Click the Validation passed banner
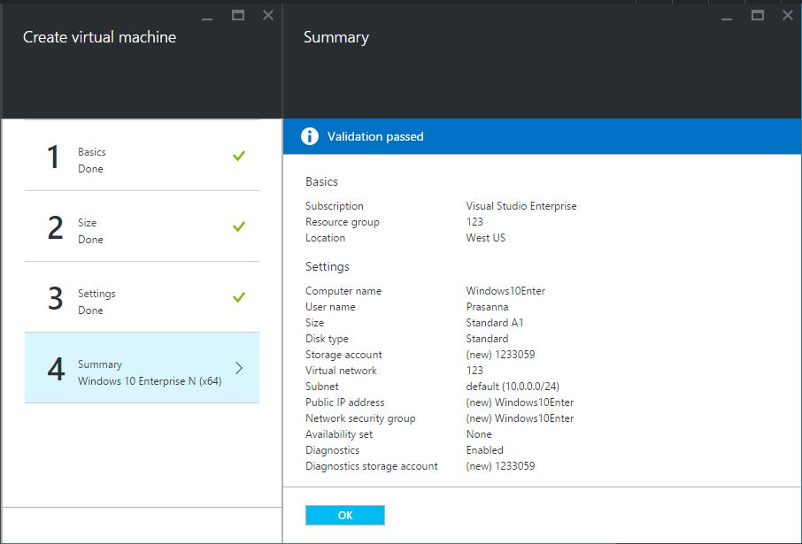This screenshot has width=802, height=544. pyautogui.click(x=542, y=136)
